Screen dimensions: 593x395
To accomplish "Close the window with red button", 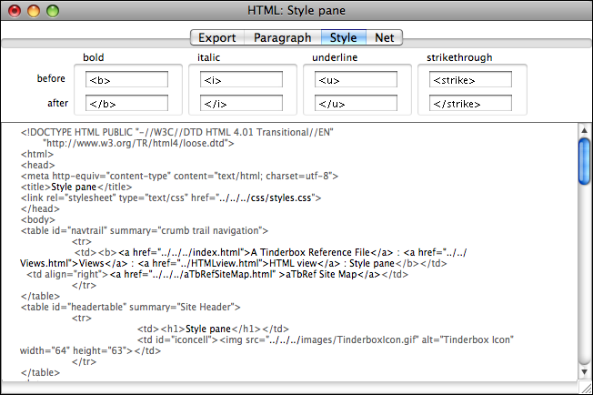I will click(x=15, y=11).
